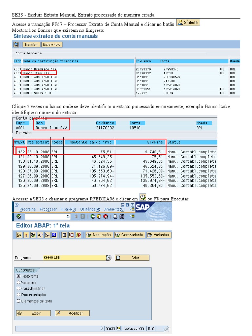Screen dimensions: 252x336
Task: Click the Save diskette icon
Action: click(x=82, y=217)
